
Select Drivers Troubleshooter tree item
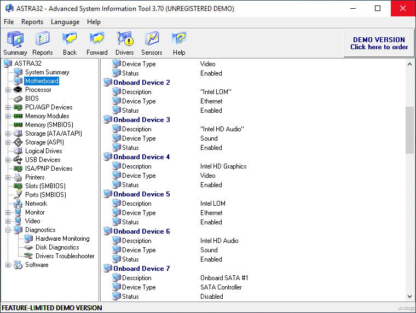[x=65, y=256]
